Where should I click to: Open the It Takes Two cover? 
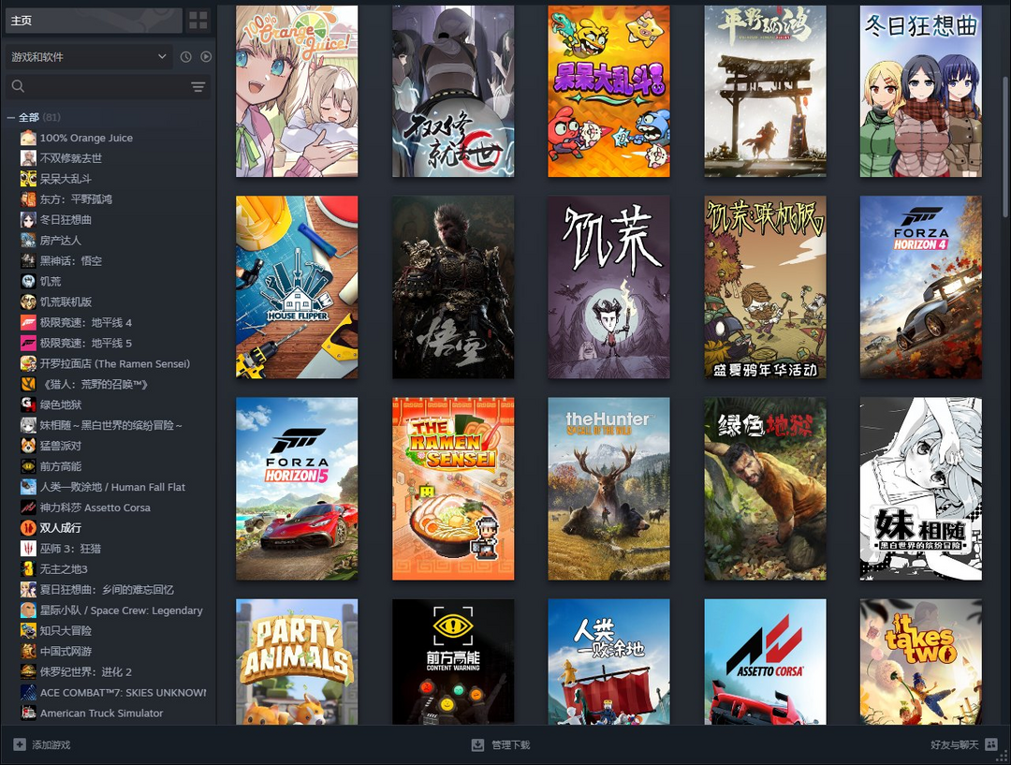point(921,662)
